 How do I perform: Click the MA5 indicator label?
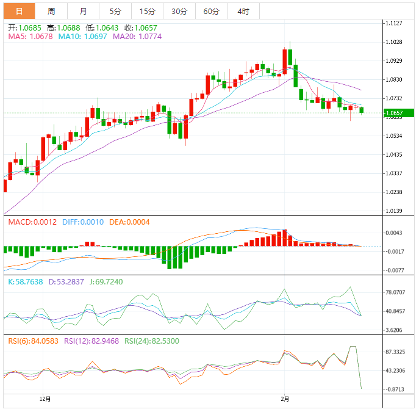[30, 37]
